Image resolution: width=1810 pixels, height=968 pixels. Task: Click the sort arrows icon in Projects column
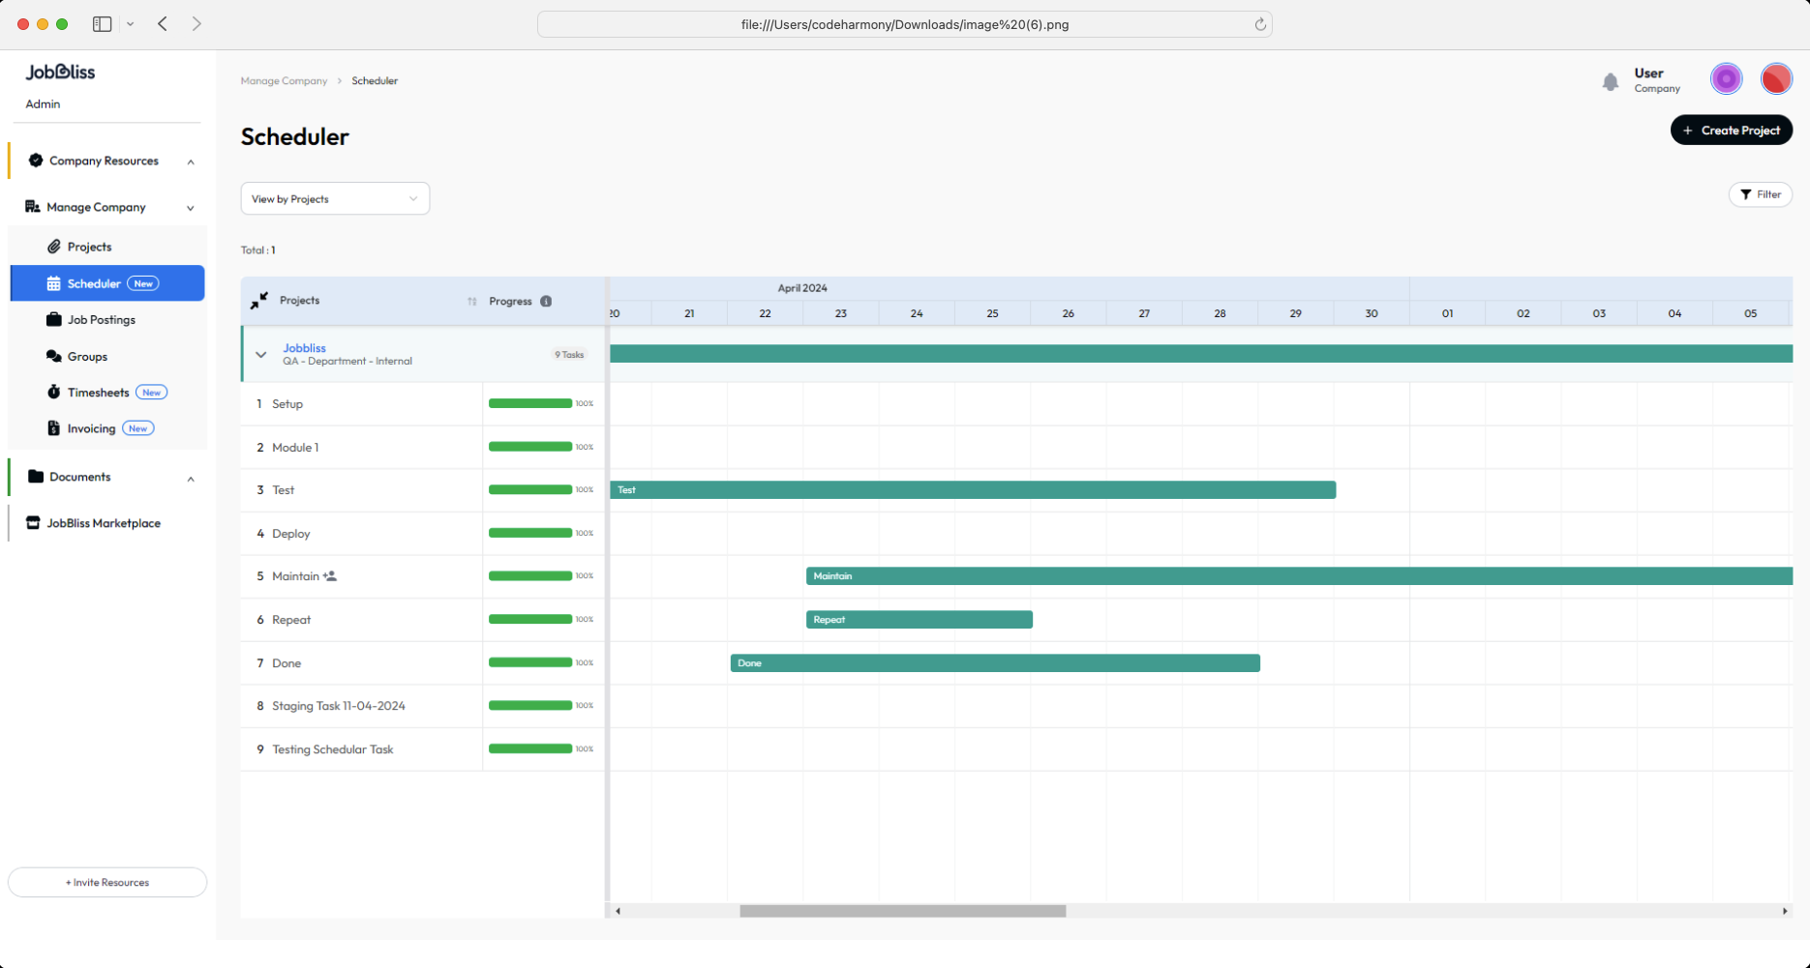472,301
